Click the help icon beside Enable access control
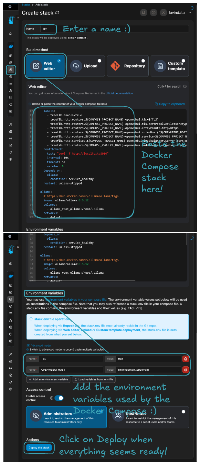 point(51,398)
